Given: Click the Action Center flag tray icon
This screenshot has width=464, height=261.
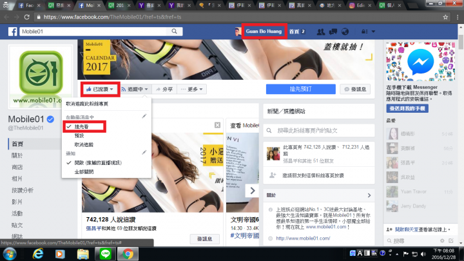Looking at the screenshot, I should (x=406, y=254).
